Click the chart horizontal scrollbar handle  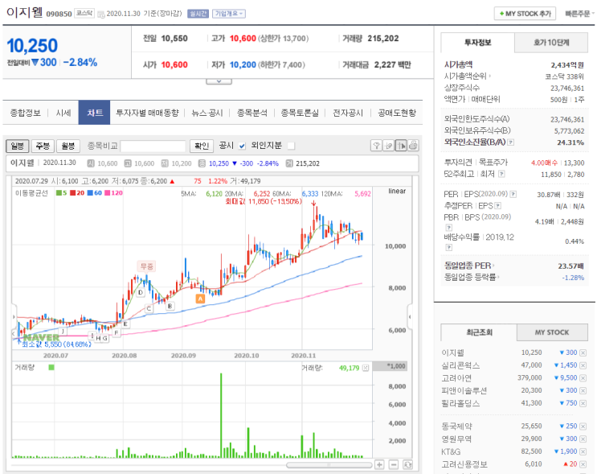pos(329,465)
